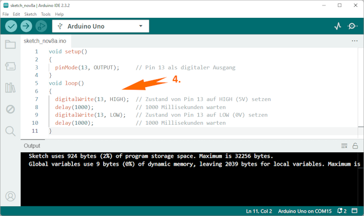
Task: Click the void loop() line
Action: click(x=66, y=83)
